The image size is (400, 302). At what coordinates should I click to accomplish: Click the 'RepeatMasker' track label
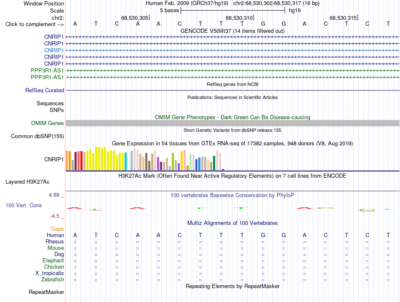tap(46, 292)
